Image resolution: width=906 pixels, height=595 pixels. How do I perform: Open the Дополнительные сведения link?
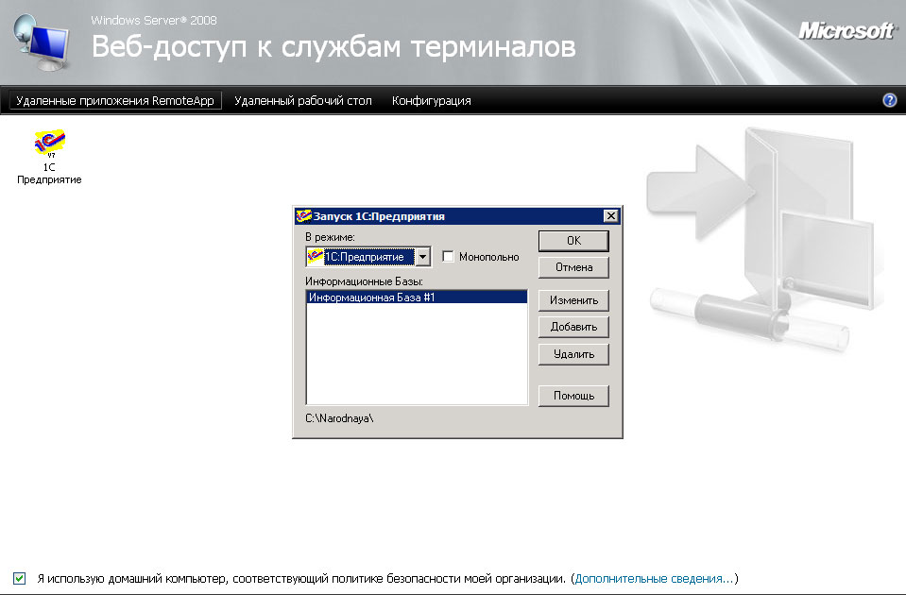point(654,578)
